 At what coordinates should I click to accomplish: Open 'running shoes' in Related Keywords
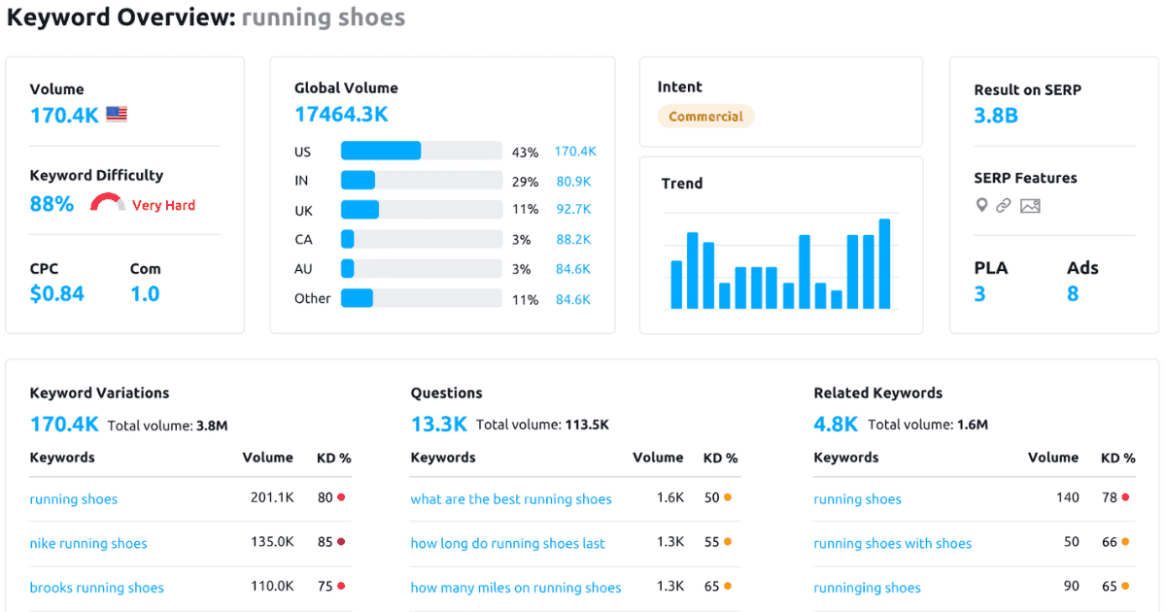[858, 499]
